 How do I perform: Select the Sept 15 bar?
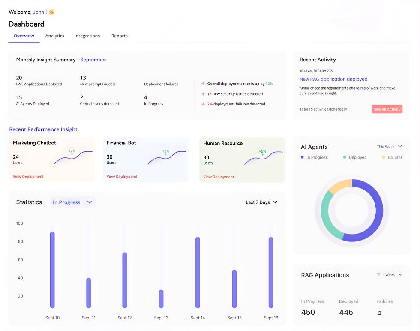[x=234, y=289]
